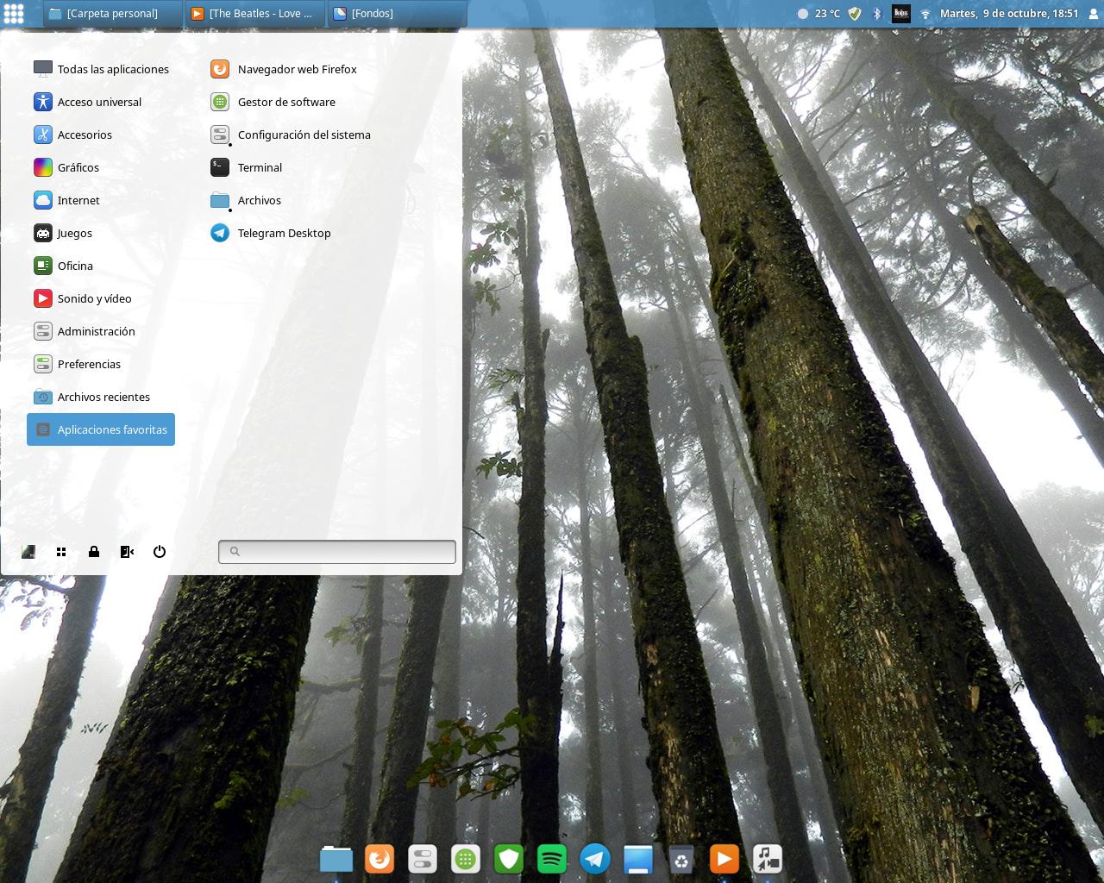Switch to the Fondos window

click(x=398, y=14)
